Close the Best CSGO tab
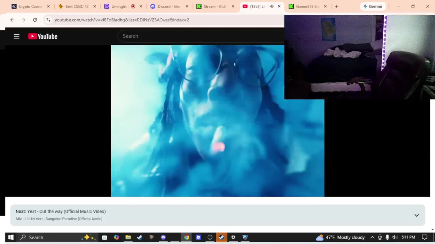Screen dimensions: 435x244 pyautogui.click(x=94, y=6)
